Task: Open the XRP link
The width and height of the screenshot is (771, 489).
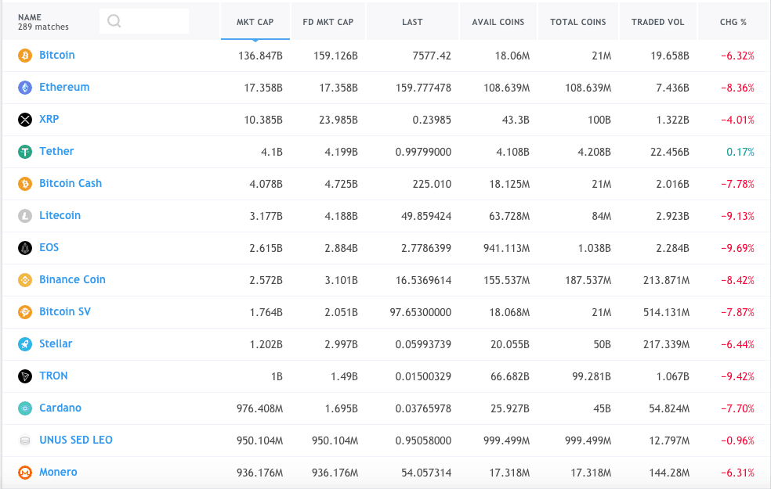Action: click(x=49, y=119)
